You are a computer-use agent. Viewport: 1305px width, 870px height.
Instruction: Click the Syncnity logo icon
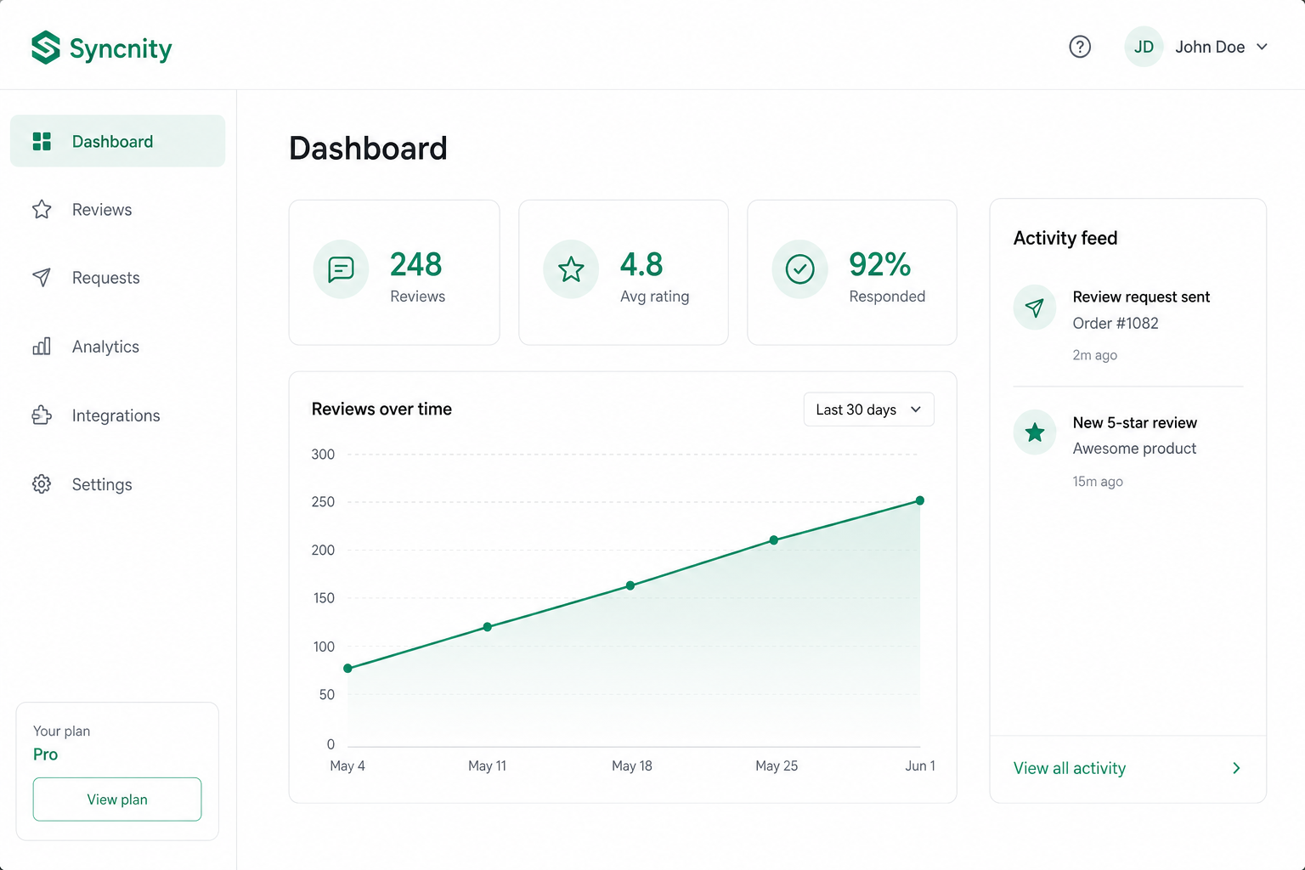coord(46,48)
